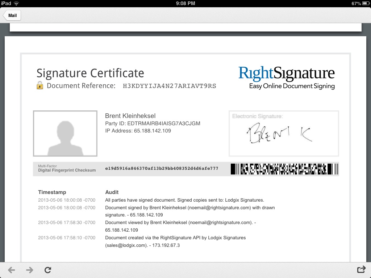This screenshot has height=278, width=371.
Task: Select the Timestamp column header
Action: tap(52, 192)
